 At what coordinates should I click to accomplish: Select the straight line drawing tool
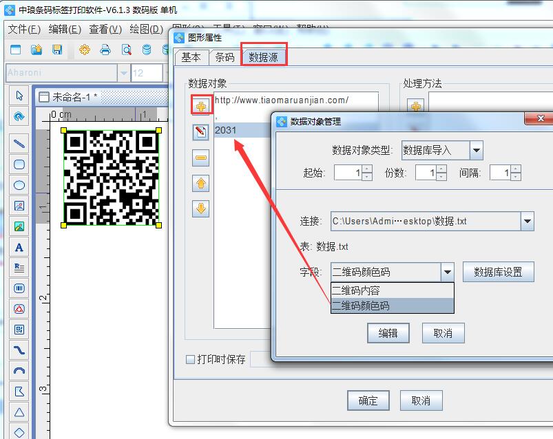click(19, 144)
